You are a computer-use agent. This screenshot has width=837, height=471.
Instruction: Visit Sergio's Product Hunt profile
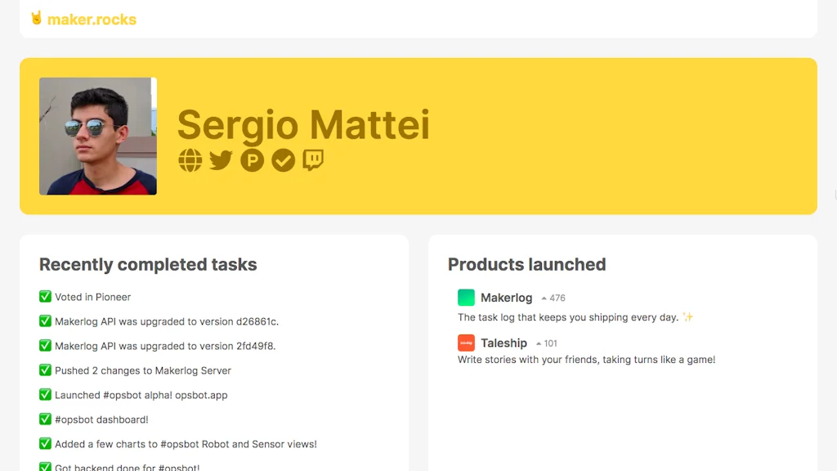(253, 160)
